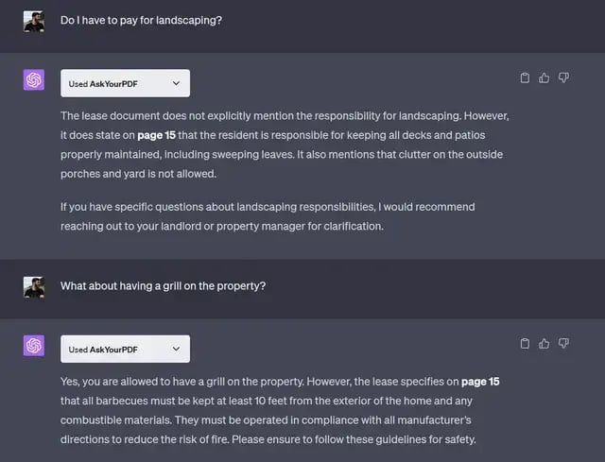
Task: Click the paragraph about keeping decks and patios maintained
Action: pos(284,145)
